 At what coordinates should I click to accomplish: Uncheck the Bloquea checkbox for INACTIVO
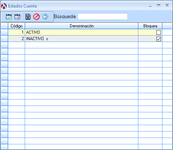pos(158,39)
